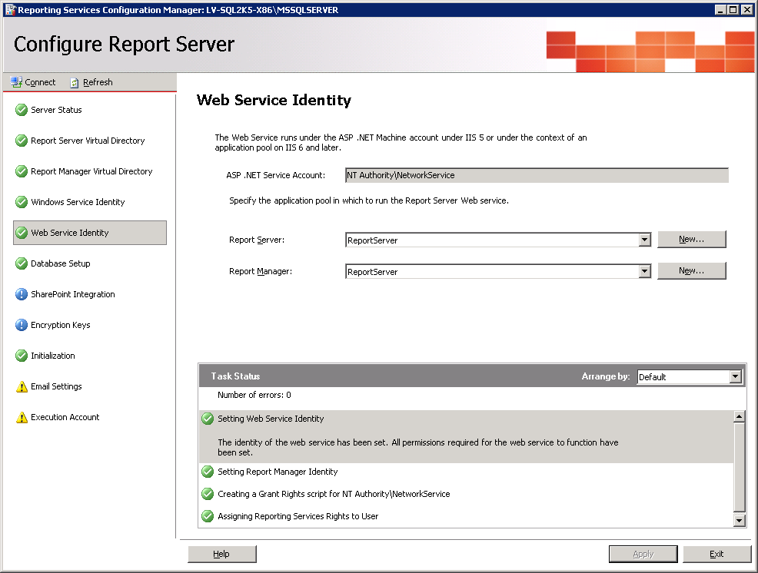The width and height of the screenshot is (758, 573).
Task: Click the warning icon beside Execution Account
Action: click(x=22, y=417)
